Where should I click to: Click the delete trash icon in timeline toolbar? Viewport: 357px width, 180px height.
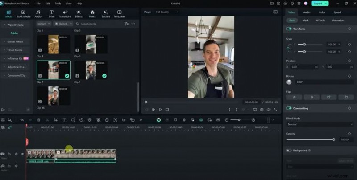pos(39,120)
